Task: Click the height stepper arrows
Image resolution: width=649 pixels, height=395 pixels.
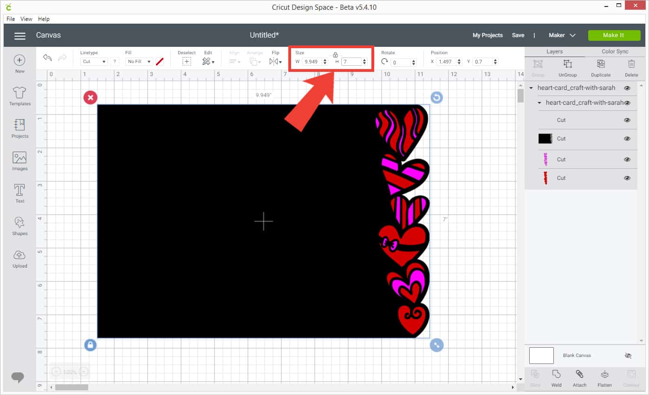Action: pos(364,62)
